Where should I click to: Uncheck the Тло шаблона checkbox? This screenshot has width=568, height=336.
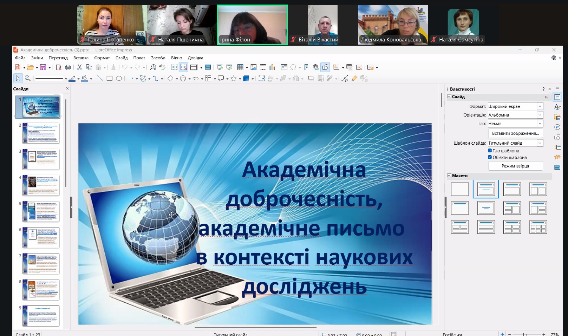[490, 151]
